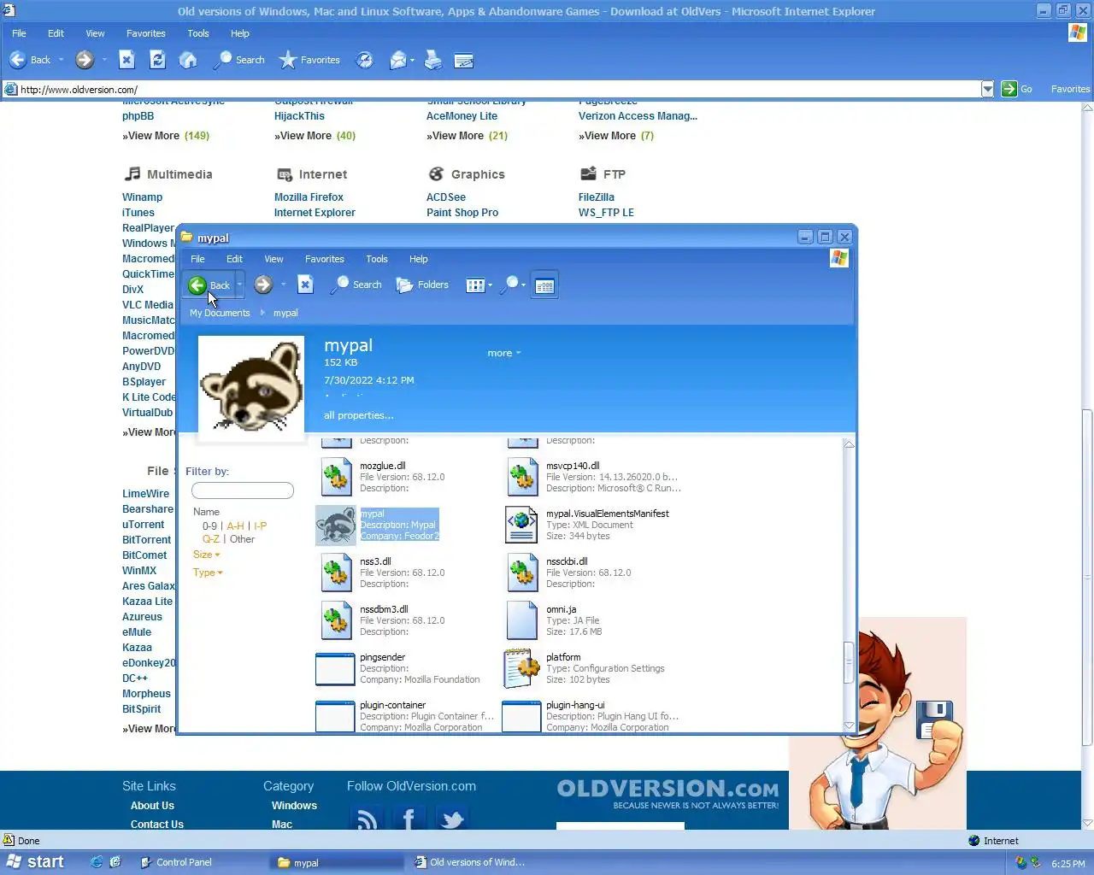The width and height of the screenshot is (1094, 875).
Task: Click the Start button on the taskbar
Action: click(36, 862)
